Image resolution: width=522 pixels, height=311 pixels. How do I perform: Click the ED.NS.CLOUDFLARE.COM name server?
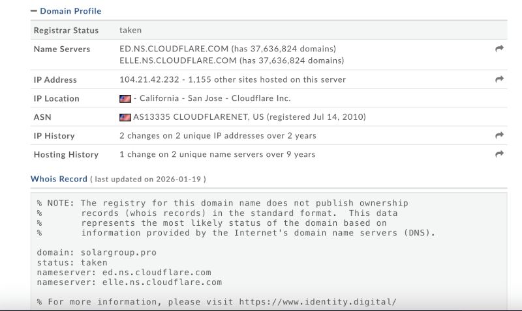(x=174, y=49)
